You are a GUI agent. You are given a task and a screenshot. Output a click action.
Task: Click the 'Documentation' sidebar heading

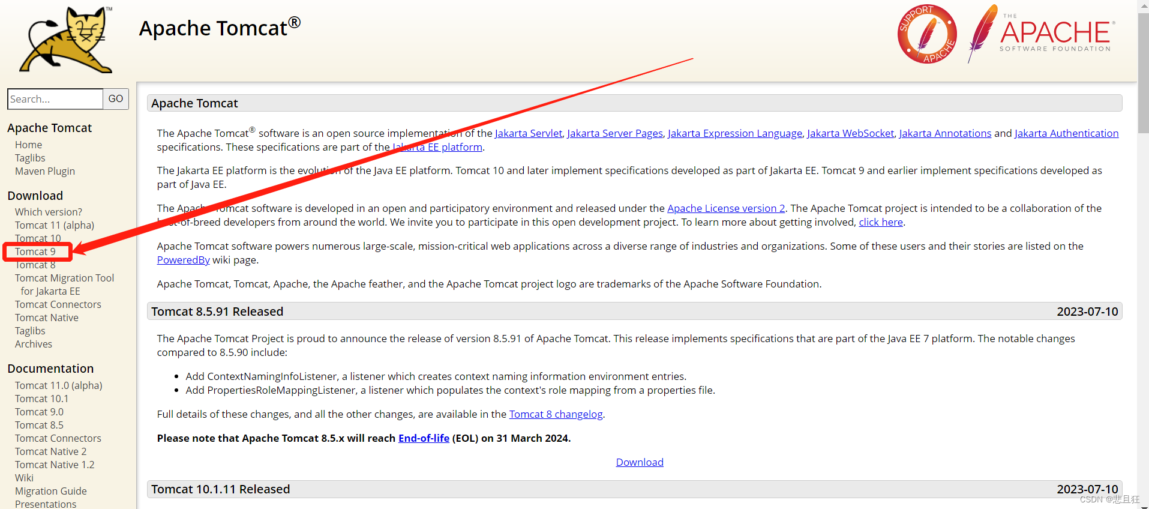point(50,369)
